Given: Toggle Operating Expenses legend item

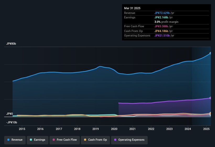Looking at the screenshot, I should click(129, 140).
